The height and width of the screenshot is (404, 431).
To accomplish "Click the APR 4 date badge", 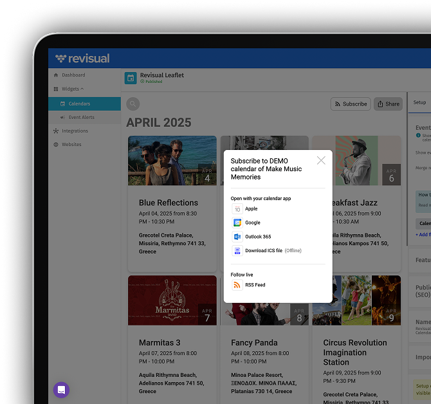I will (207, 175).
